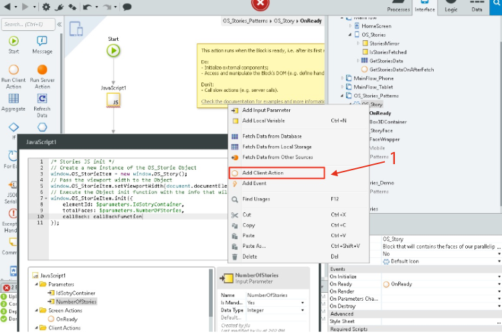
Task: Collapse the toolbox with double chevron
Action: (x=58, y=25)
